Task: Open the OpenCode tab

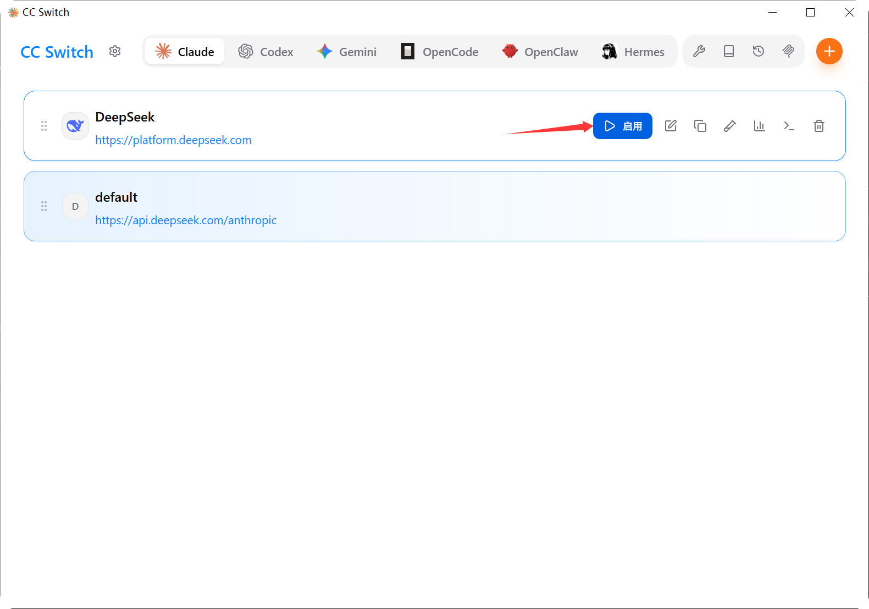Action: point(440,52)
